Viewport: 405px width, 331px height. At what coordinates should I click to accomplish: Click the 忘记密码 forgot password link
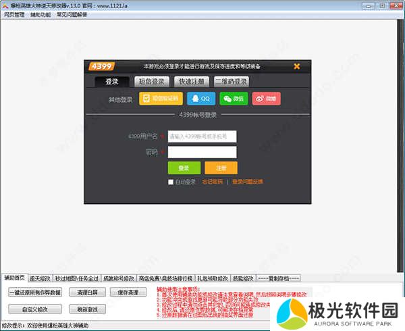pos(213,182)
